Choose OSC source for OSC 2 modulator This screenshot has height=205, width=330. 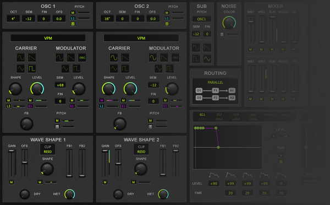pos(175,57)
